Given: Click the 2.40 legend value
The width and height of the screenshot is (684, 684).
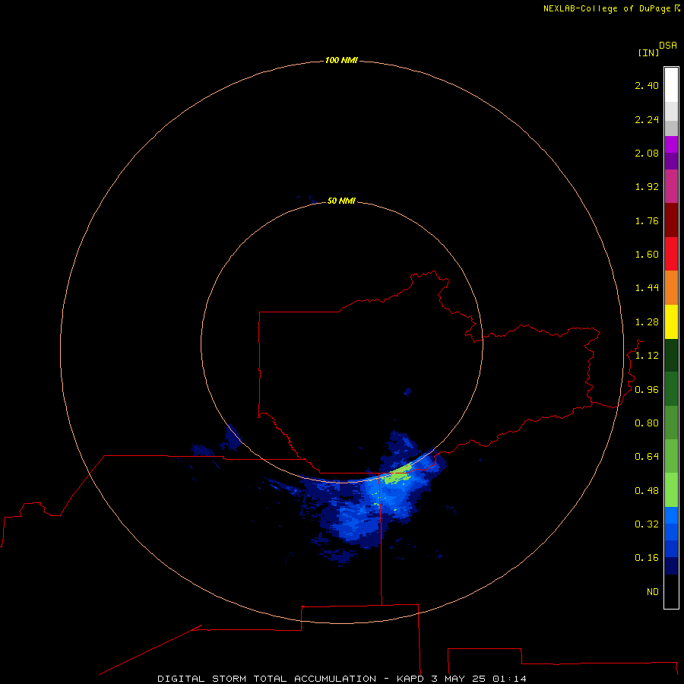Looking at the screenshot, I should [x=647, y=85].
